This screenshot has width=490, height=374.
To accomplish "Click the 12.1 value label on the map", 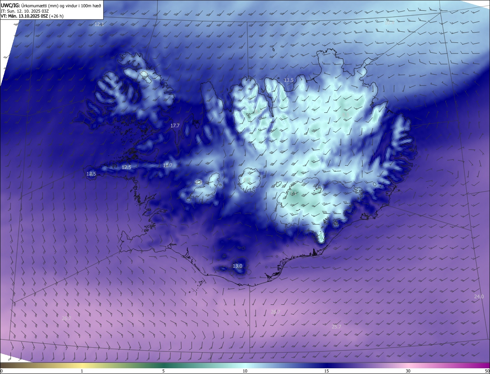I will [x=99, y=24].
